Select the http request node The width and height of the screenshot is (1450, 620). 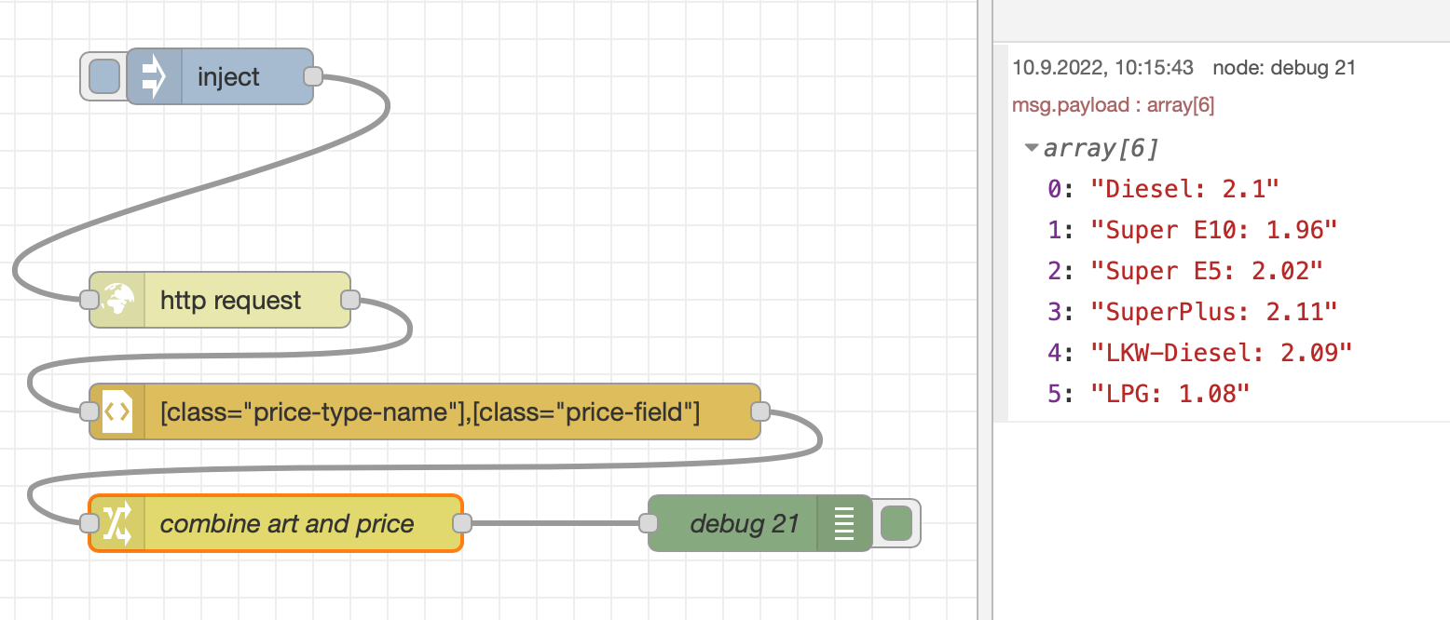click(x=220, y=300)
